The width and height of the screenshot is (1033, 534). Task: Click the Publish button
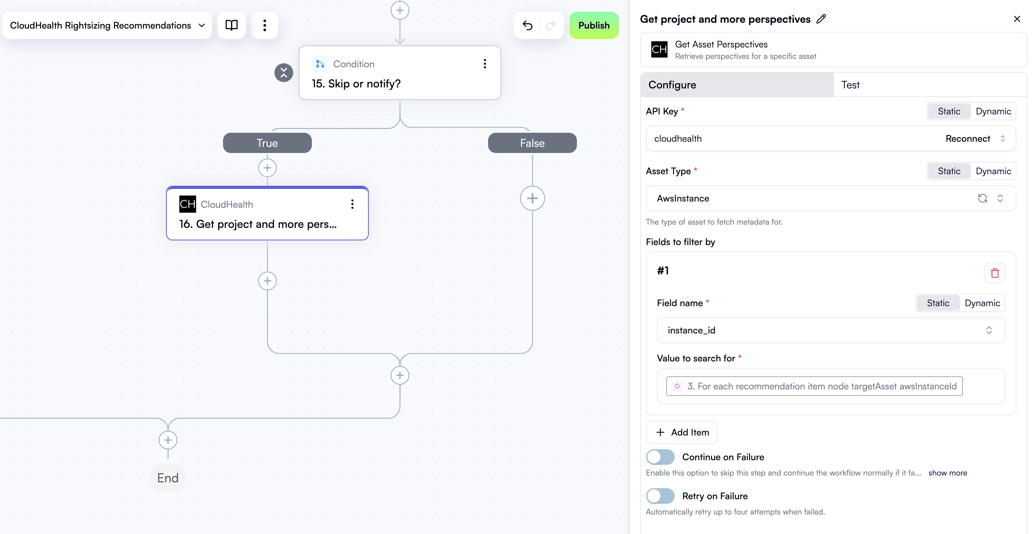[594, 25]
